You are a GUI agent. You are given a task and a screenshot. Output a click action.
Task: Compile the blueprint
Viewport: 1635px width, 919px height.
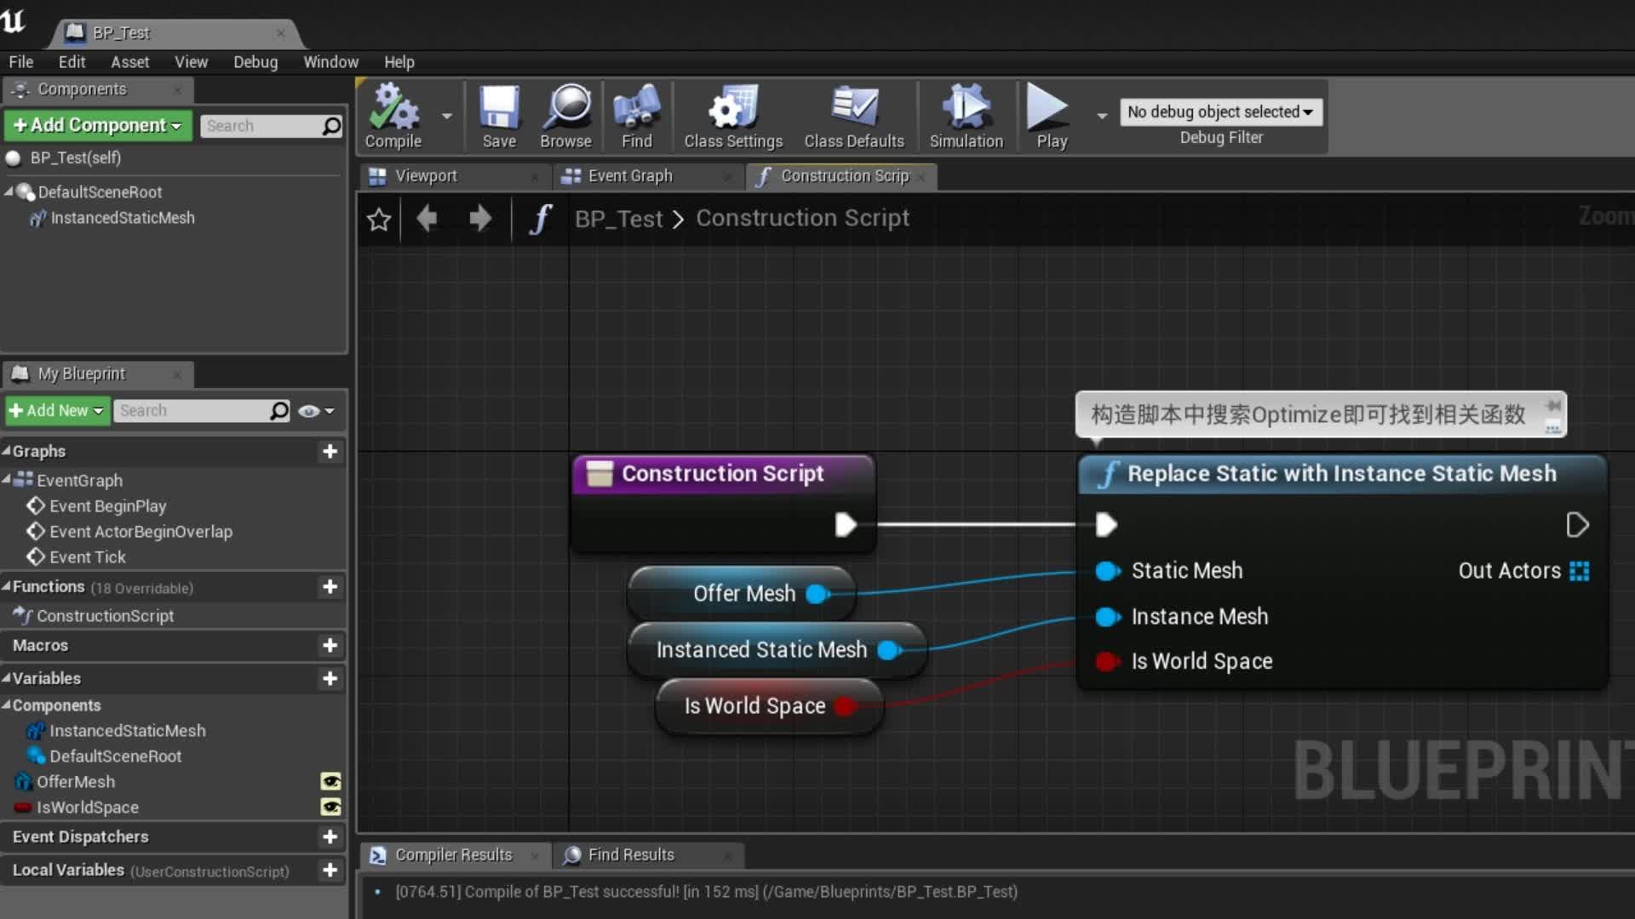tap(391, 116)
